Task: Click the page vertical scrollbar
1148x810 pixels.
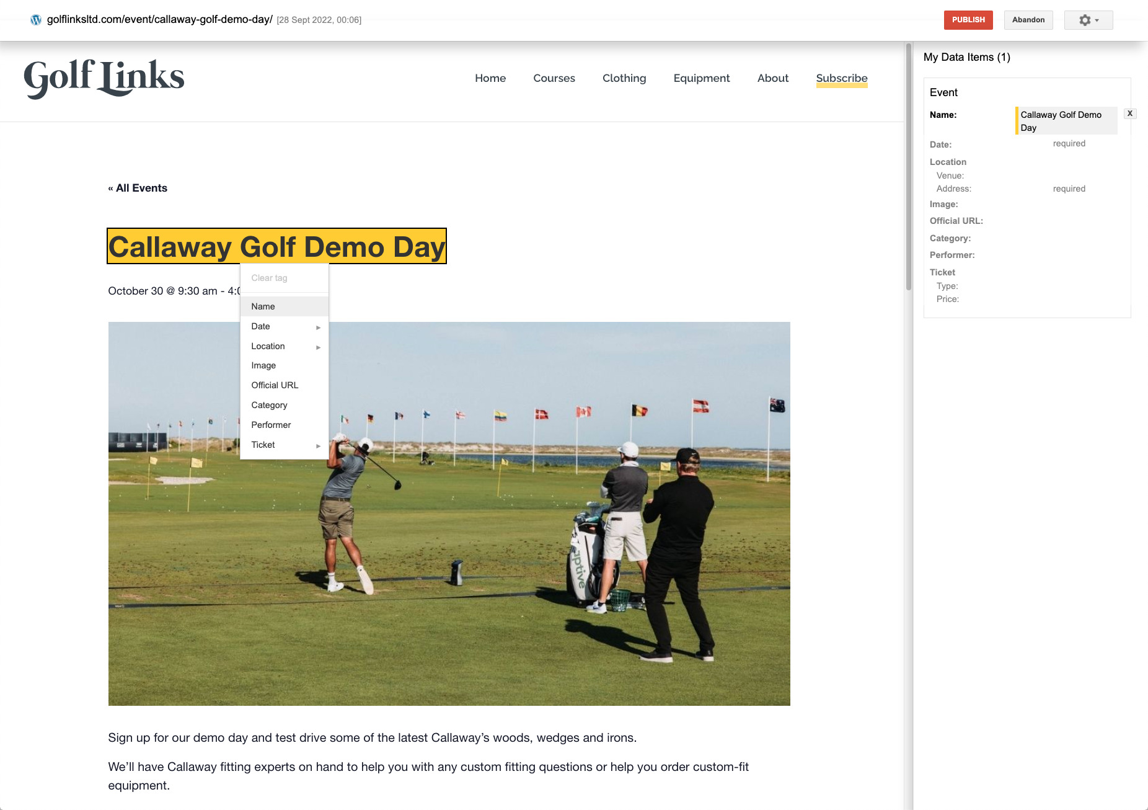Action: tap(909, 167)
